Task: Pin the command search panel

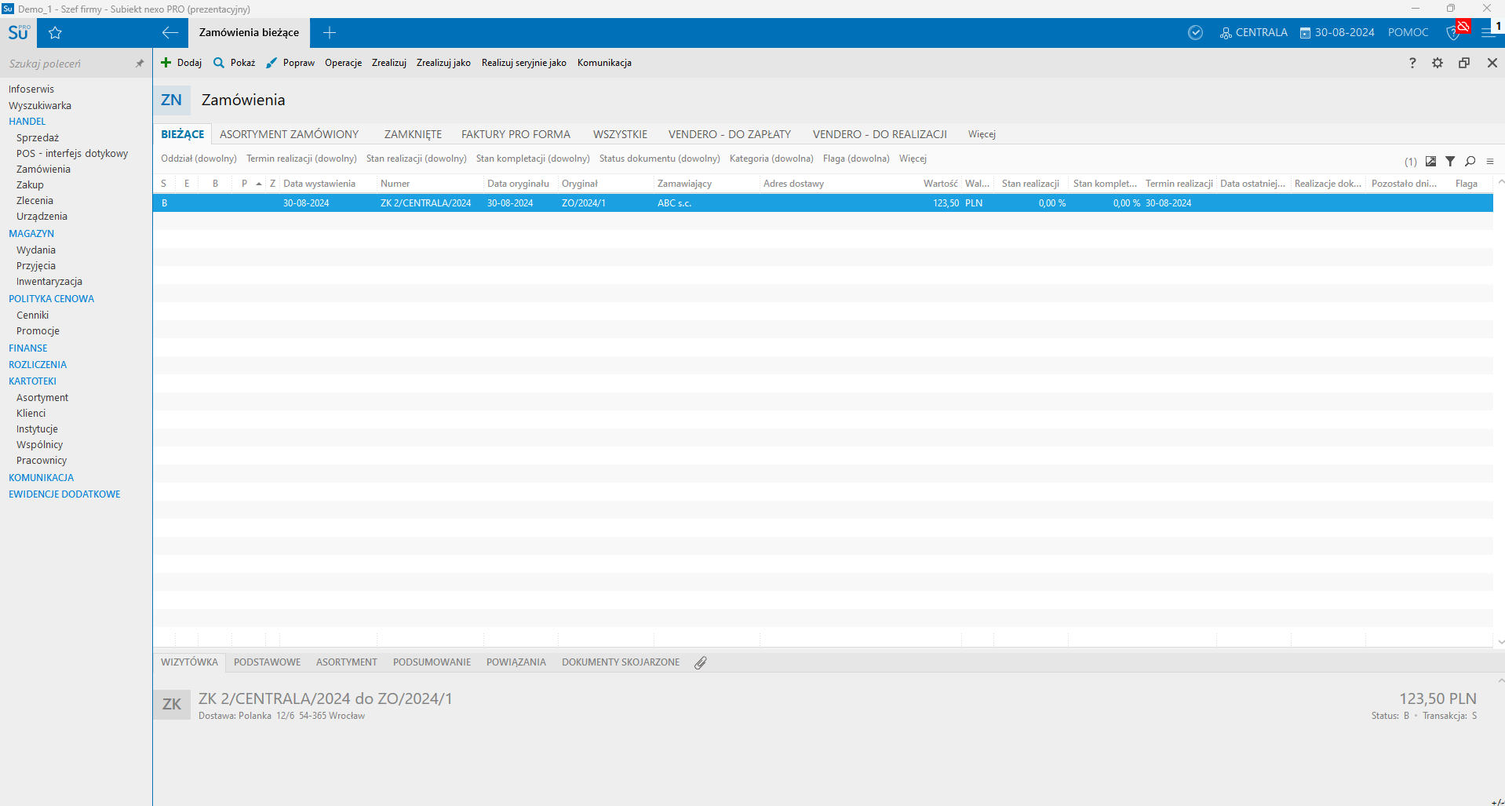Action: [x=140, y=64]
